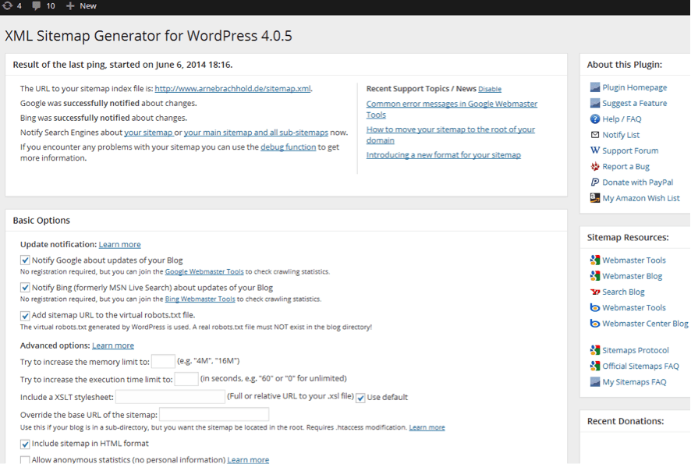Disable Notify Google about updates checkbox
This screenshot has width=691, height=464.
pyautogui.click(x=25, y=260)
